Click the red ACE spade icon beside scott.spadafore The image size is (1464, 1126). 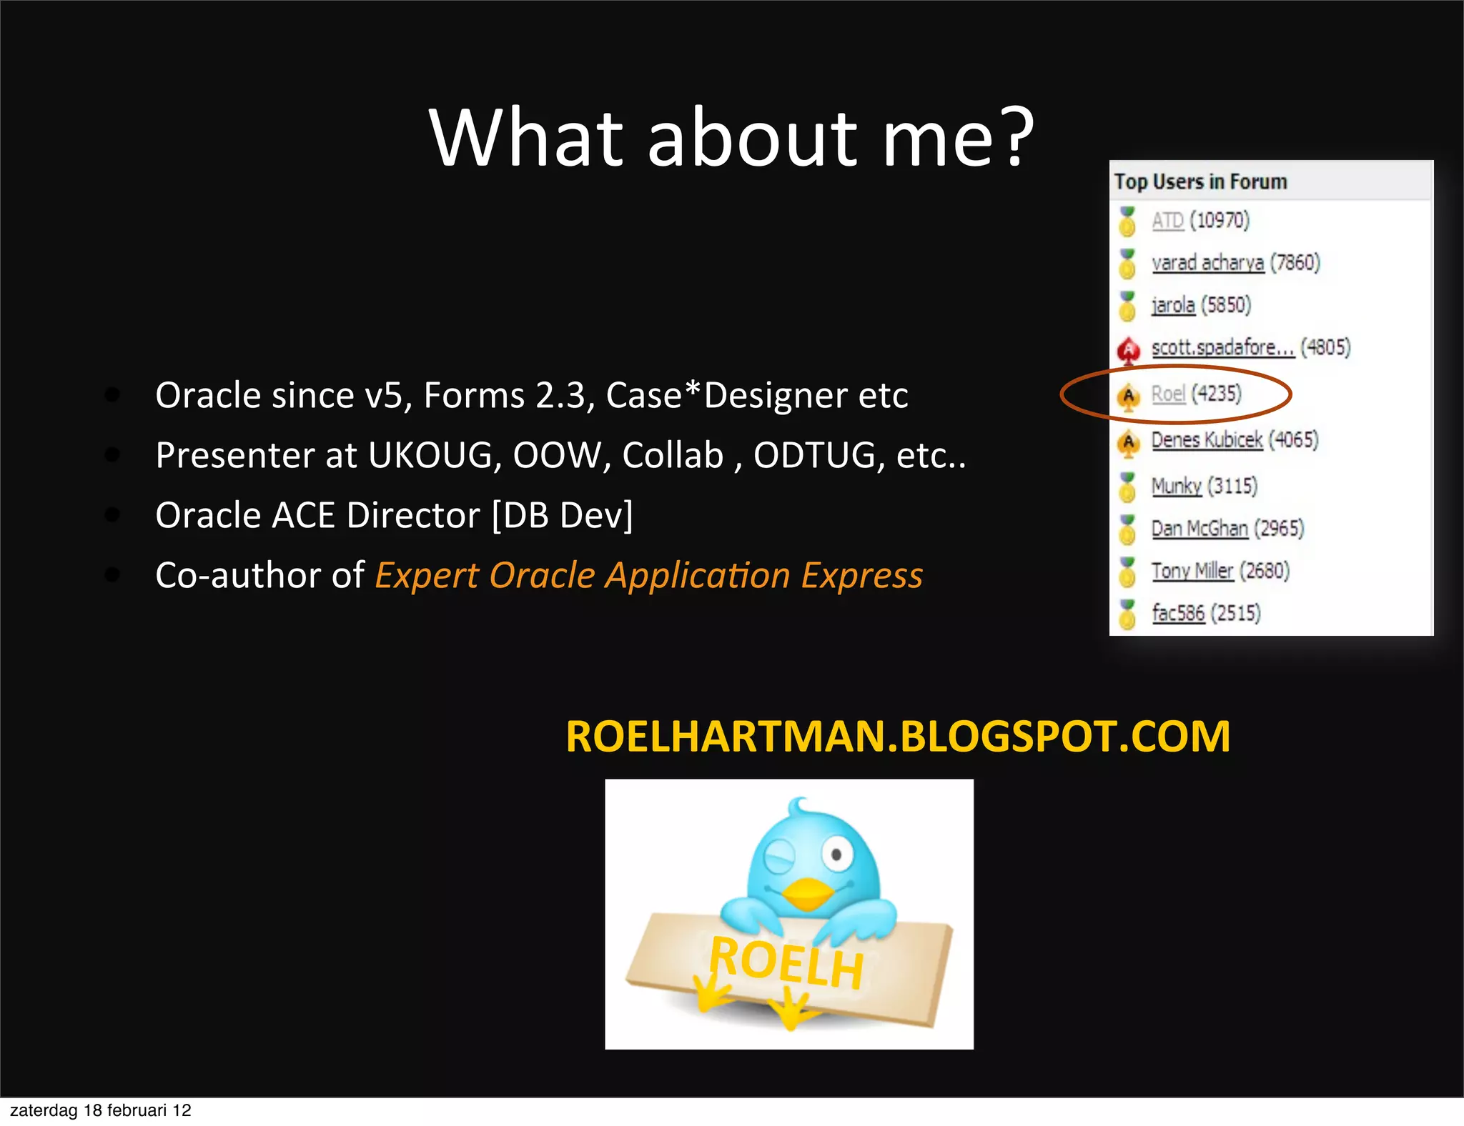[1128, 350]
